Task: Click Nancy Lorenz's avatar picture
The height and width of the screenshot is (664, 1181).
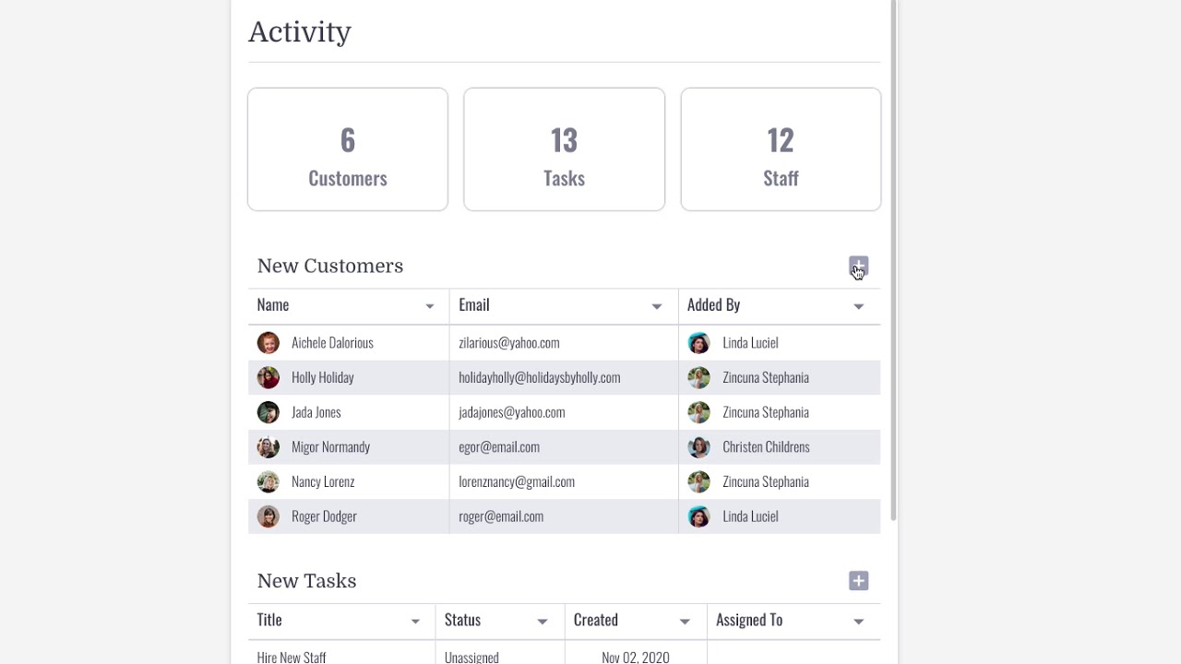Action: click(x=268, y=482)
